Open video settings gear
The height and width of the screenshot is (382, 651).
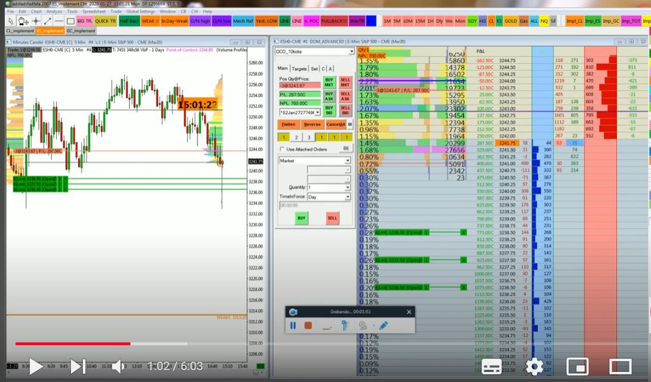click(x=534, y=367)
